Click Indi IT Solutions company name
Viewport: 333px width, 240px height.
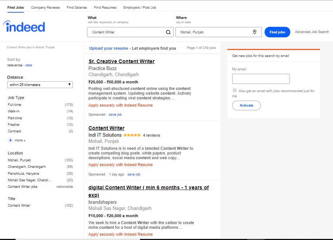click(x=105, y=135)
